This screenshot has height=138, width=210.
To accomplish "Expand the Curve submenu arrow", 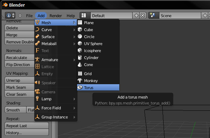I will coord(74,30).
